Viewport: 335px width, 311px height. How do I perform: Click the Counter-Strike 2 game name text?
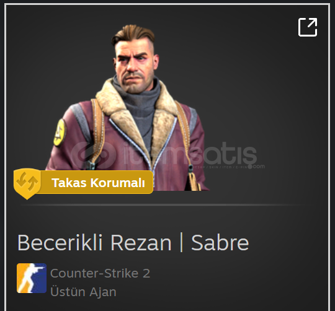coord(100,273)
